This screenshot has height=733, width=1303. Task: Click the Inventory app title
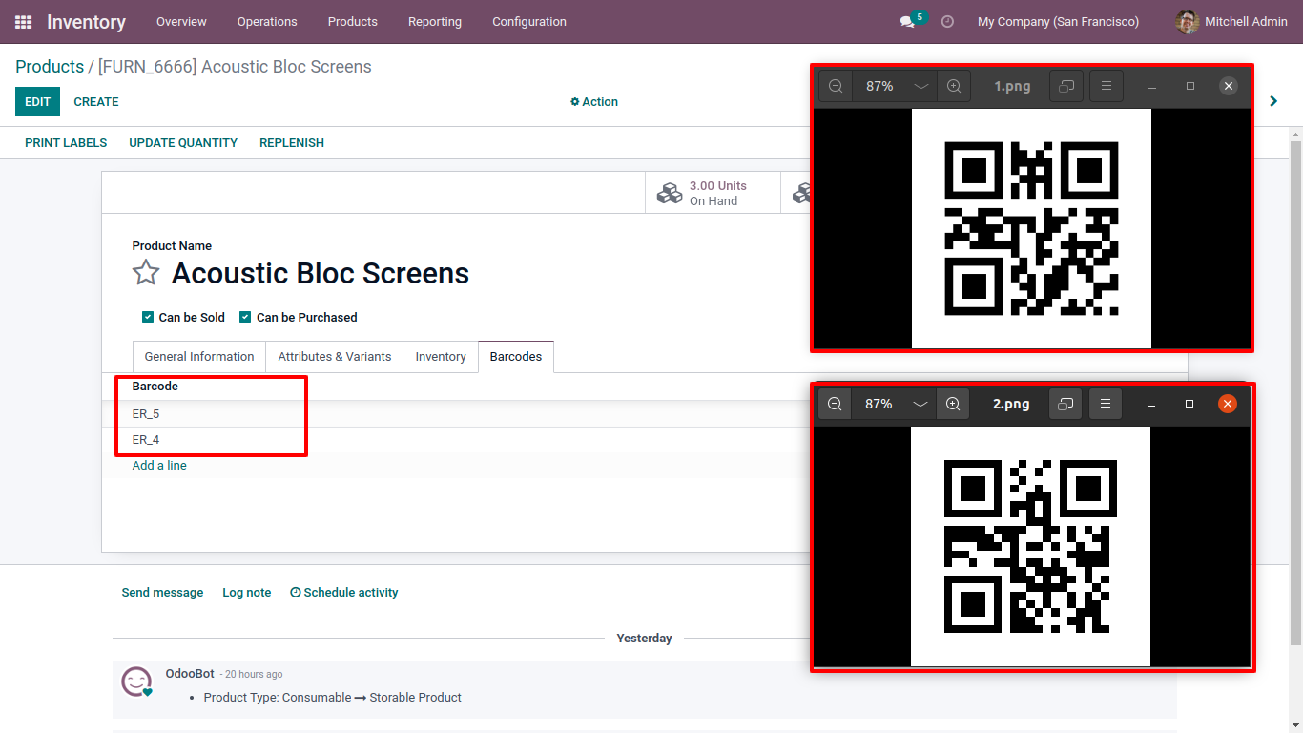tap(86, 21)
